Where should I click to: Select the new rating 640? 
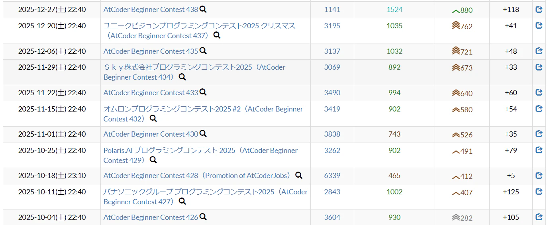click(x=467, y=93)
